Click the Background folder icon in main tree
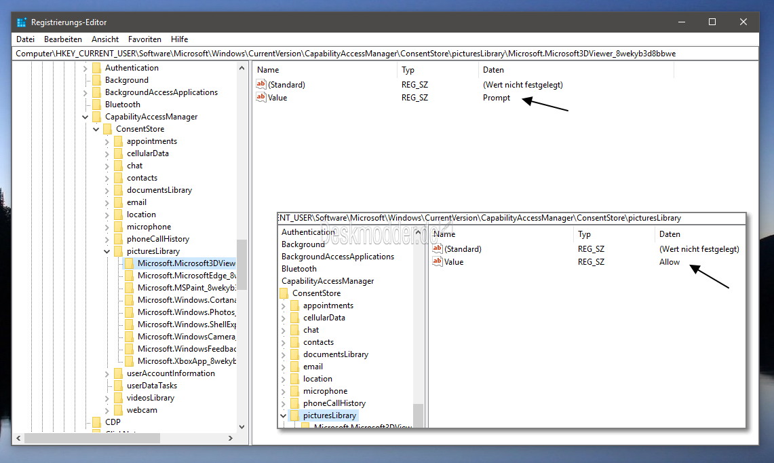The height and width of the screenshot is (463, 774). click(x=97, y=80)
